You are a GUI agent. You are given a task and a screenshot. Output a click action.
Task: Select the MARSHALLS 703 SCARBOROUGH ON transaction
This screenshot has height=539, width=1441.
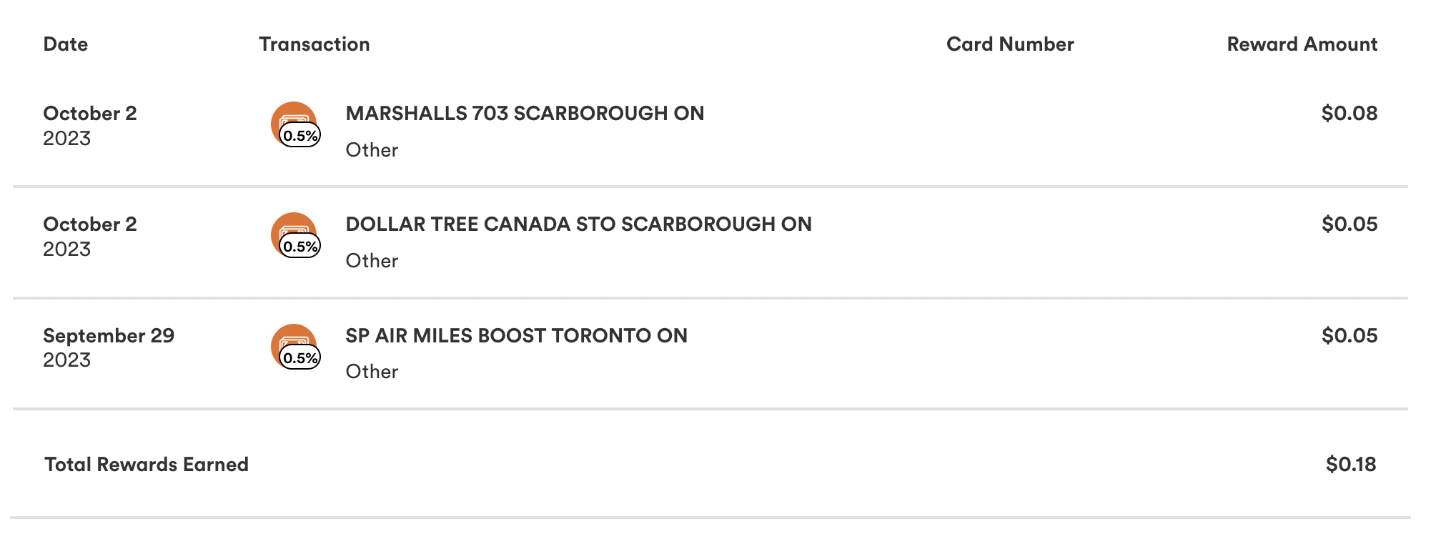click(525, 114)
